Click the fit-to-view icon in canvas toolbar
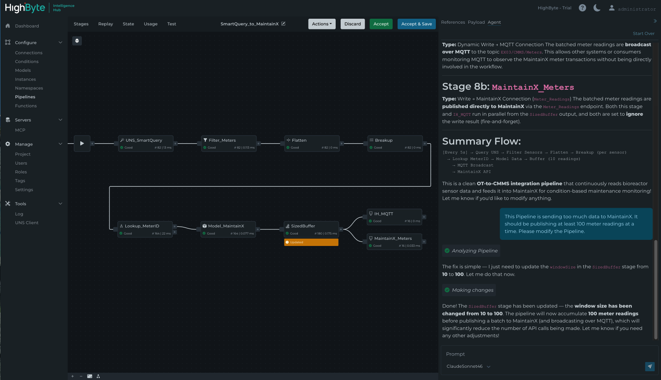 coord(89,376)
